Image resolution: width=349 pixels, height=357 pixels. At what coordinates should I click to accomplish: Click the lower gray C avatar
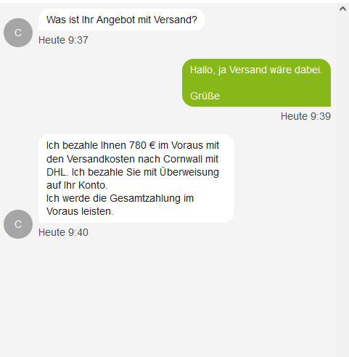pos(18,224)
